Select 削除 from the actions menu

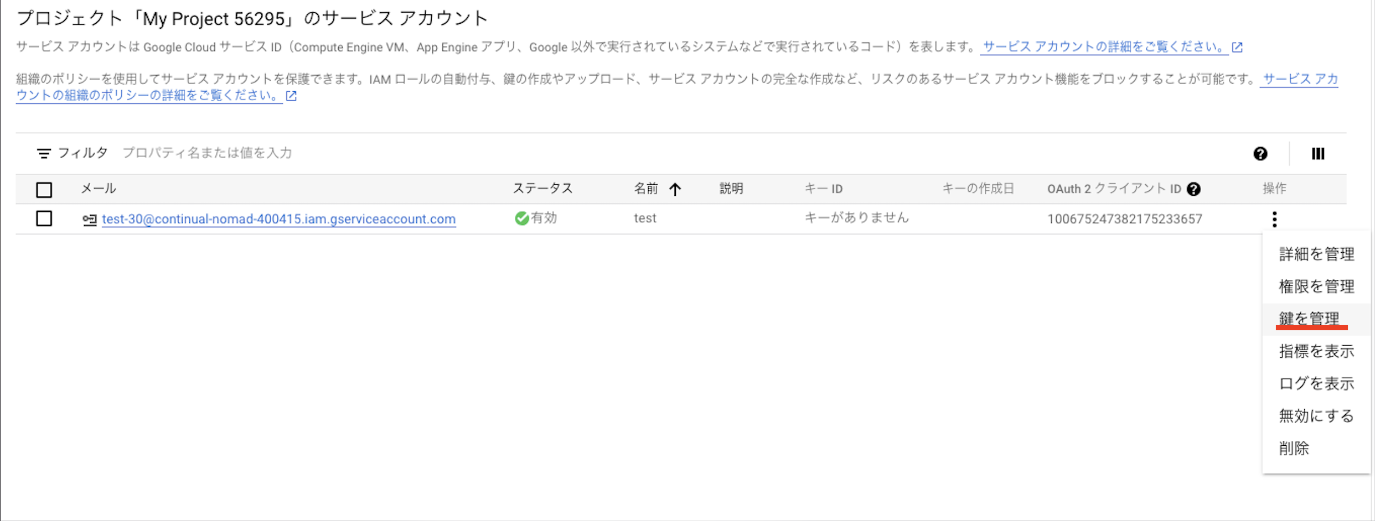point(1316,448)
